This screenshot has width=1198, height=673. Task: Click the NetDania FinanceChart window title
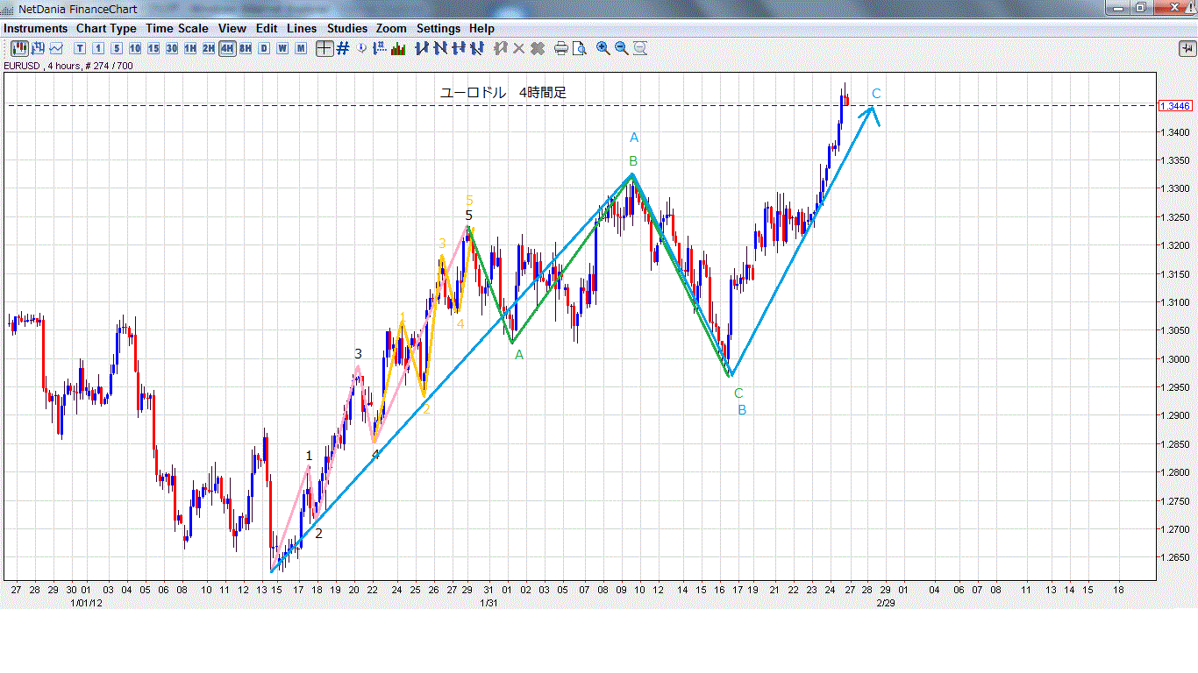click(80, 8)
